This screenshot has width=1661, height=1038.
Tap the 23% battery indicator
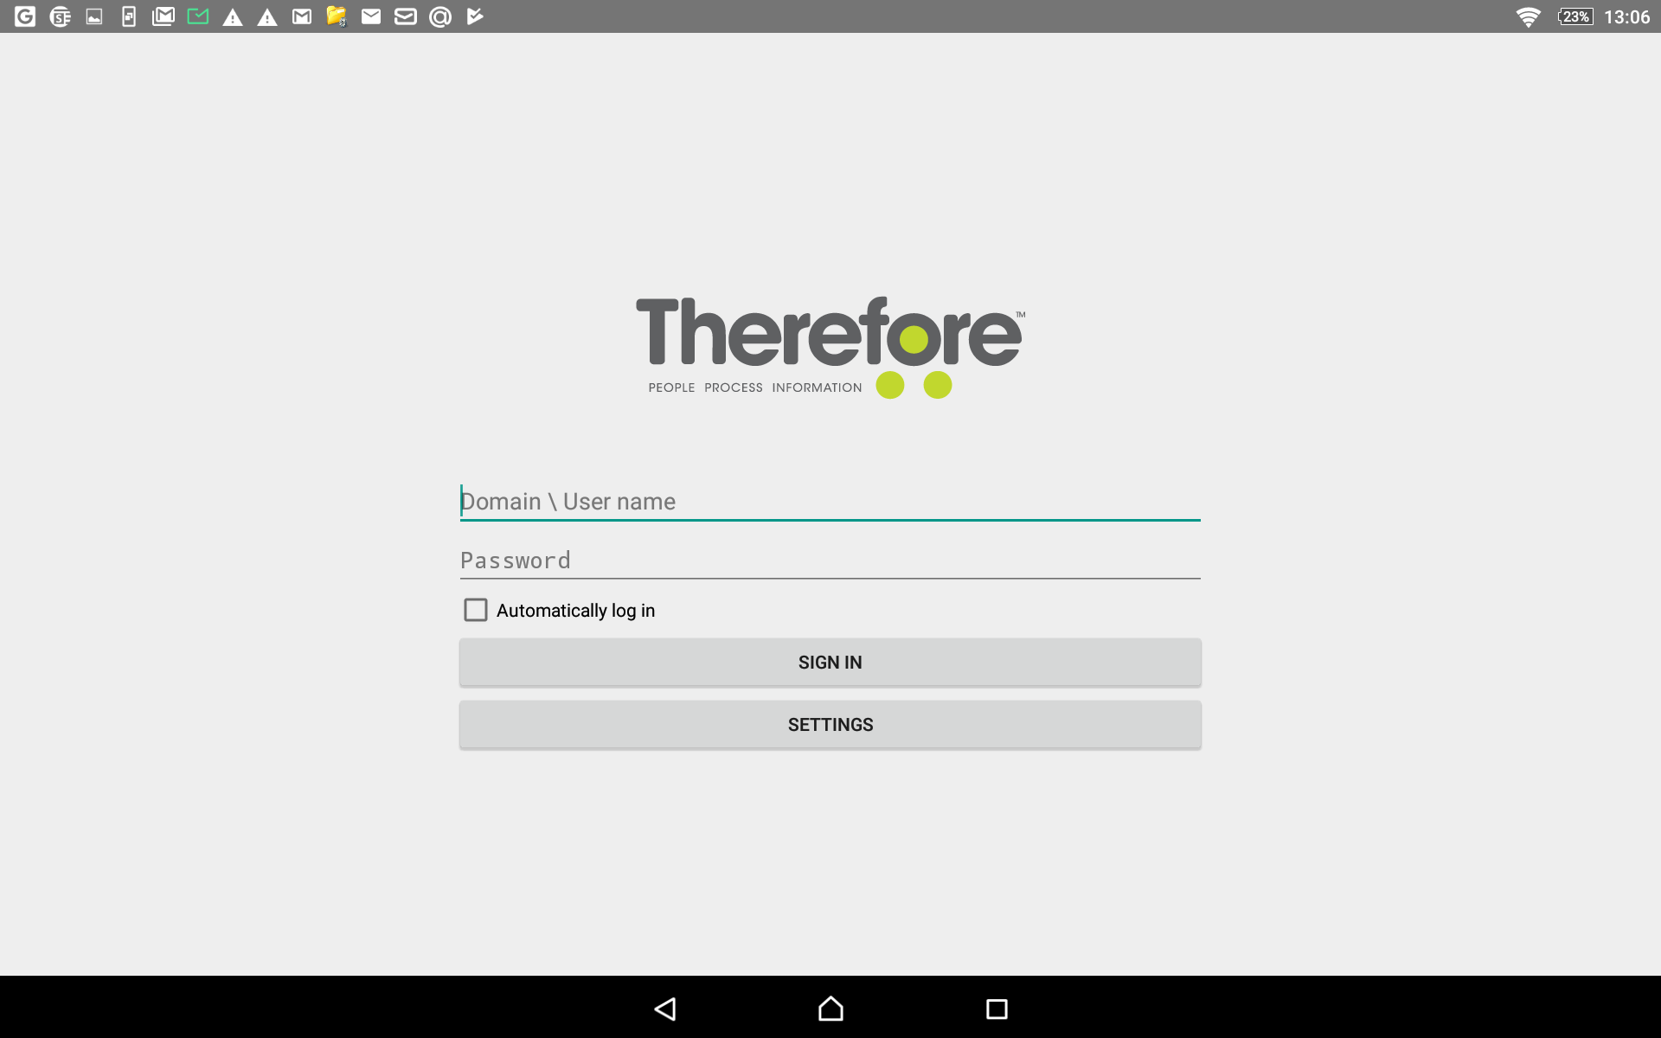(1575, 16)
